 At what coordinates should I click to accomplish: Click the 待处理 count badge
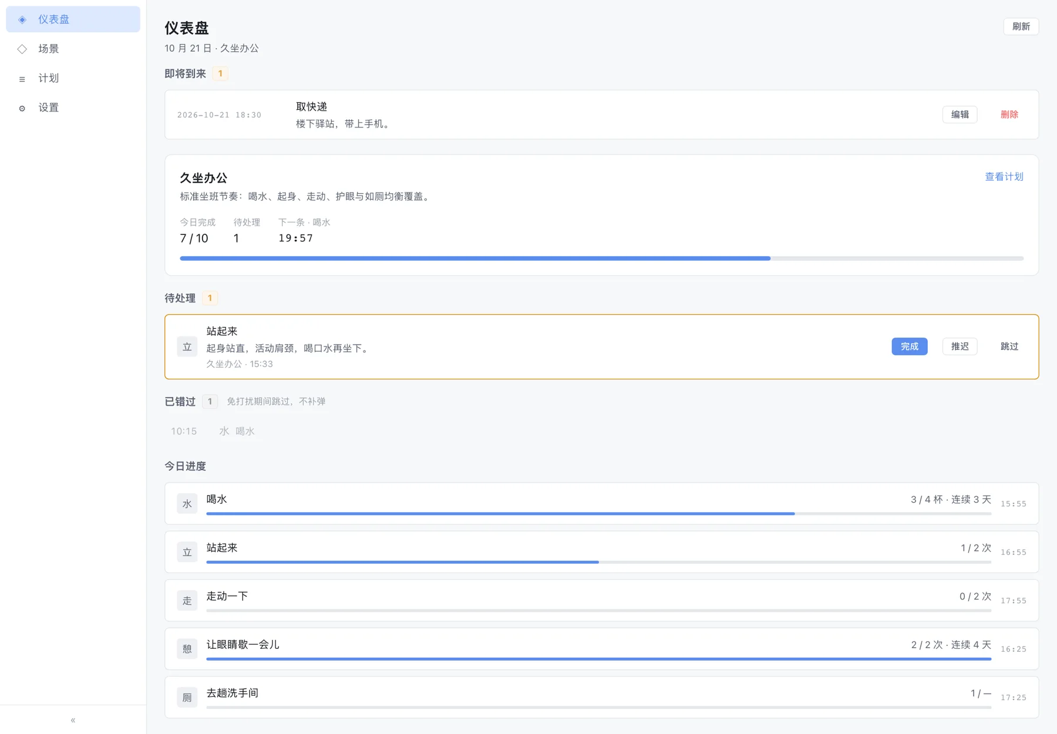click(210, 298)
